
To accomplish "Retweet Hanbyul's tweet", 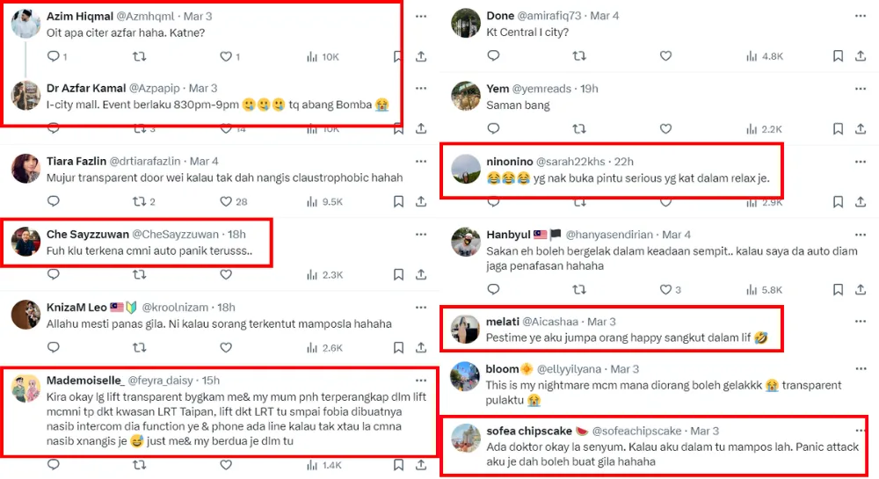I will [x=579, y=289].
